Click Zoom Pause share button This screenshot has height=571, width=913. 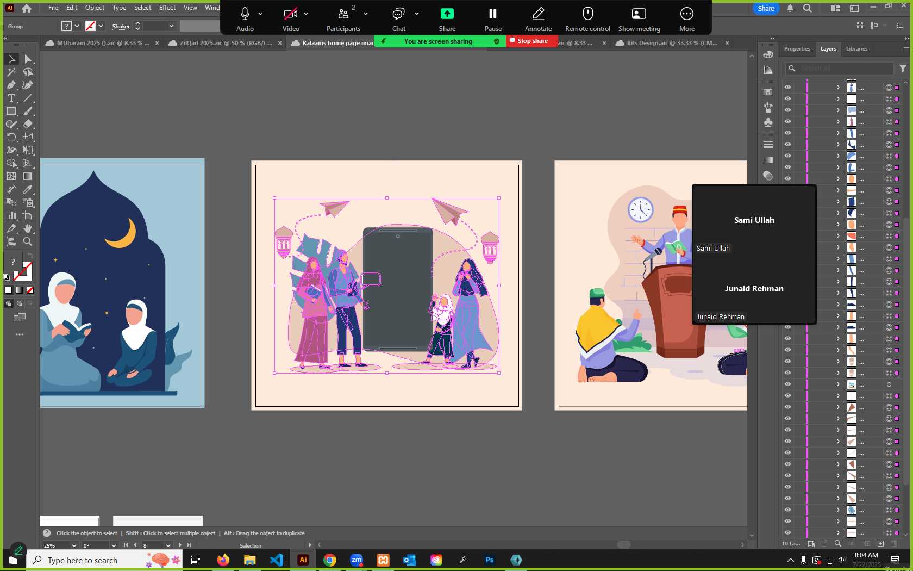click(493, 19)
